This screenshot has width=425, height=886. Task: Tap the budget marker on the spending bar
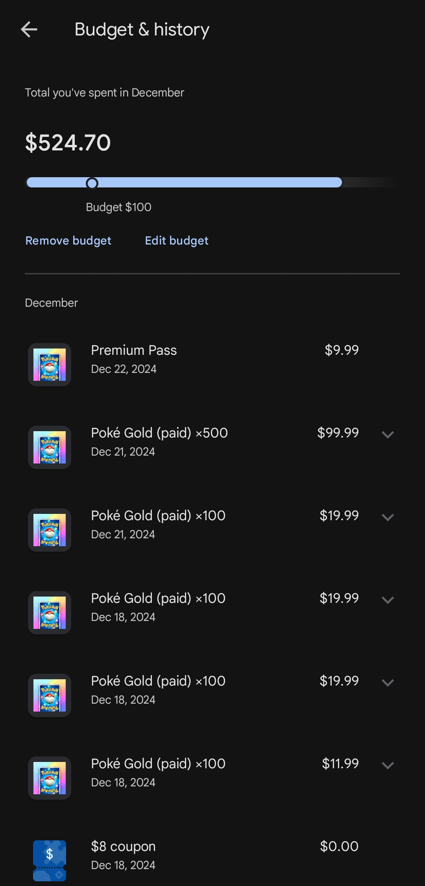pyautogui.click(x=92, y=183)
